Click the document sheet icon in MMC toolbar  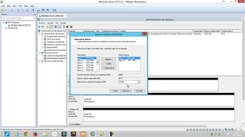coord(64,27)
